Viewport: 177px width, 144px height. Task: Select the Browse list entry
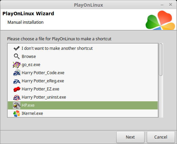83,57
